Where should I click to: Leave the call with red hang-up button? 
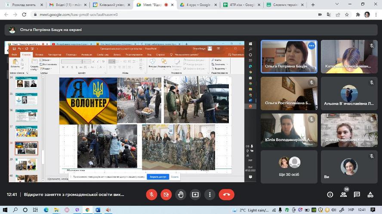227,194
